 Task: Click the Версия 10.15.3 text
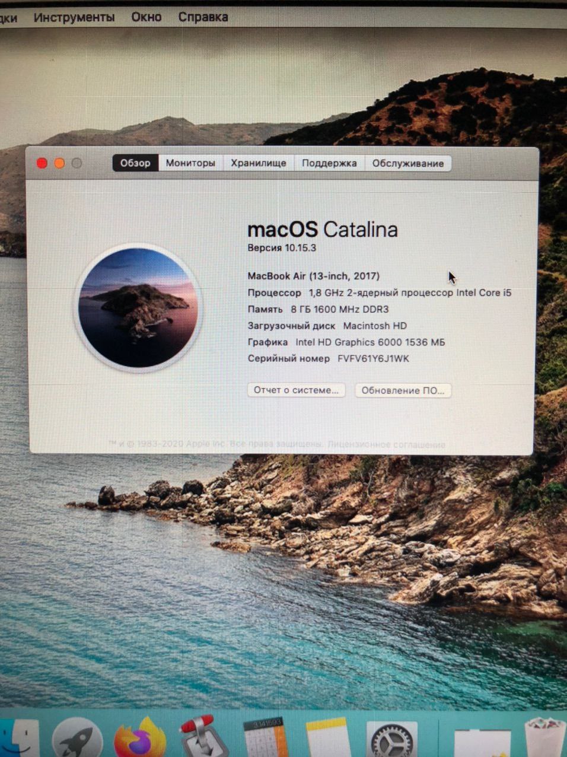coord(282,248)
